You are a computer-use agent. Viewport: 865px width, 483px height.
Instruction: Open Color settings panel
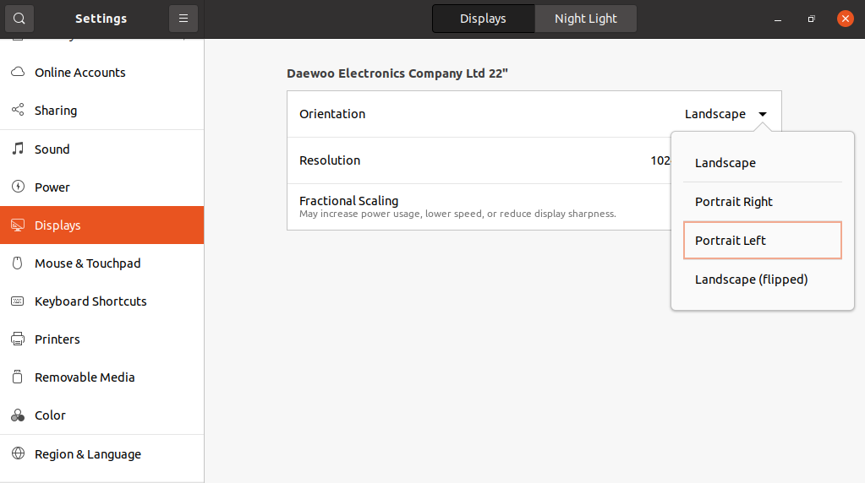pyautogui.click(x=102, y=415)
